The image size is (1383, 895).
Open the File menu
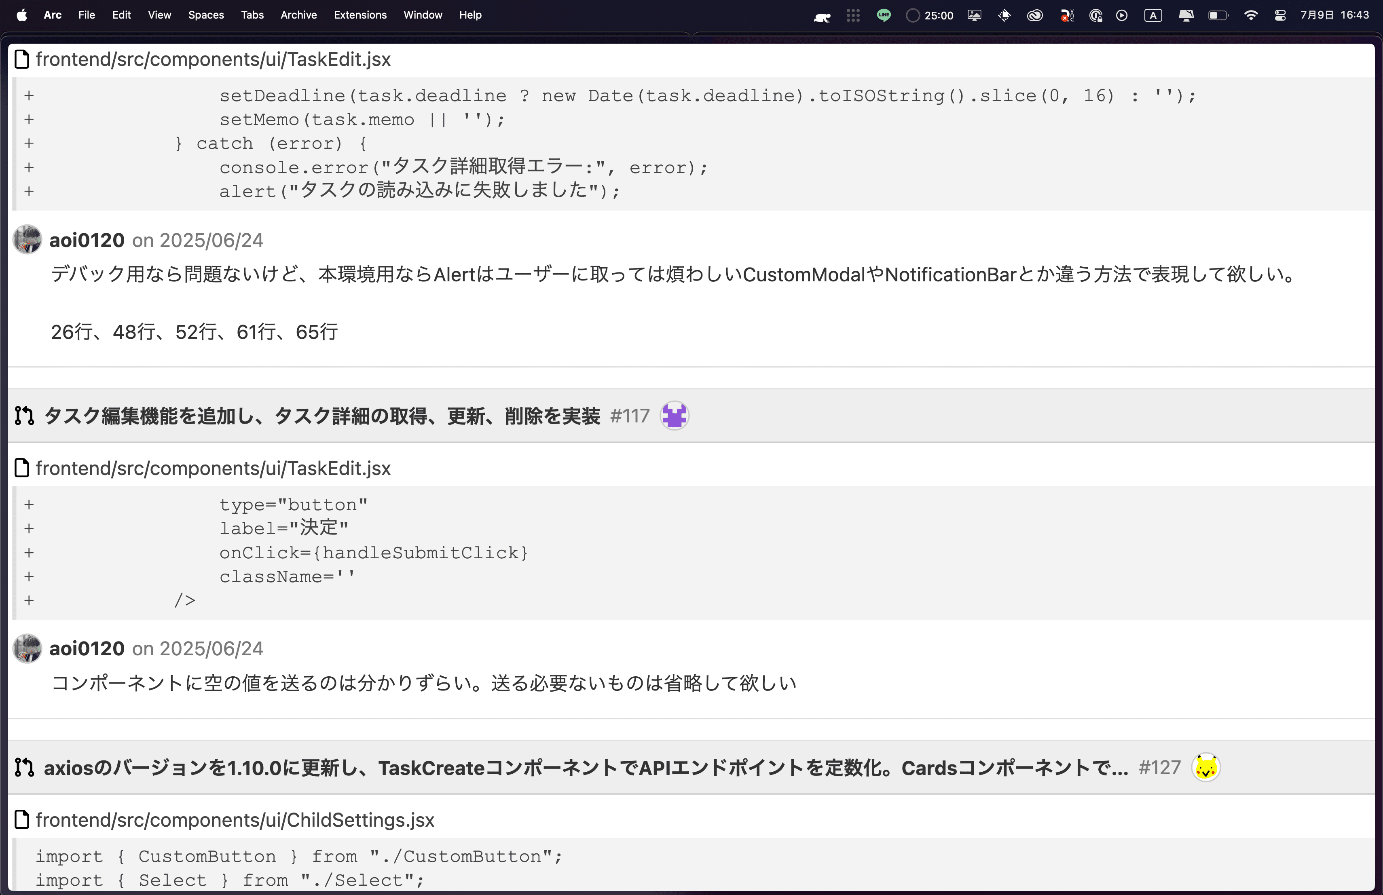click(x=87, y=15)
